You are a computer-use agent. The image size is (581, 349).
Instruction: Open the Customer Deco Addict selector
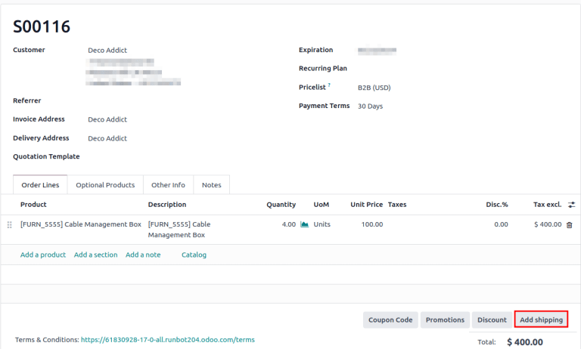[x=107, y=51]
